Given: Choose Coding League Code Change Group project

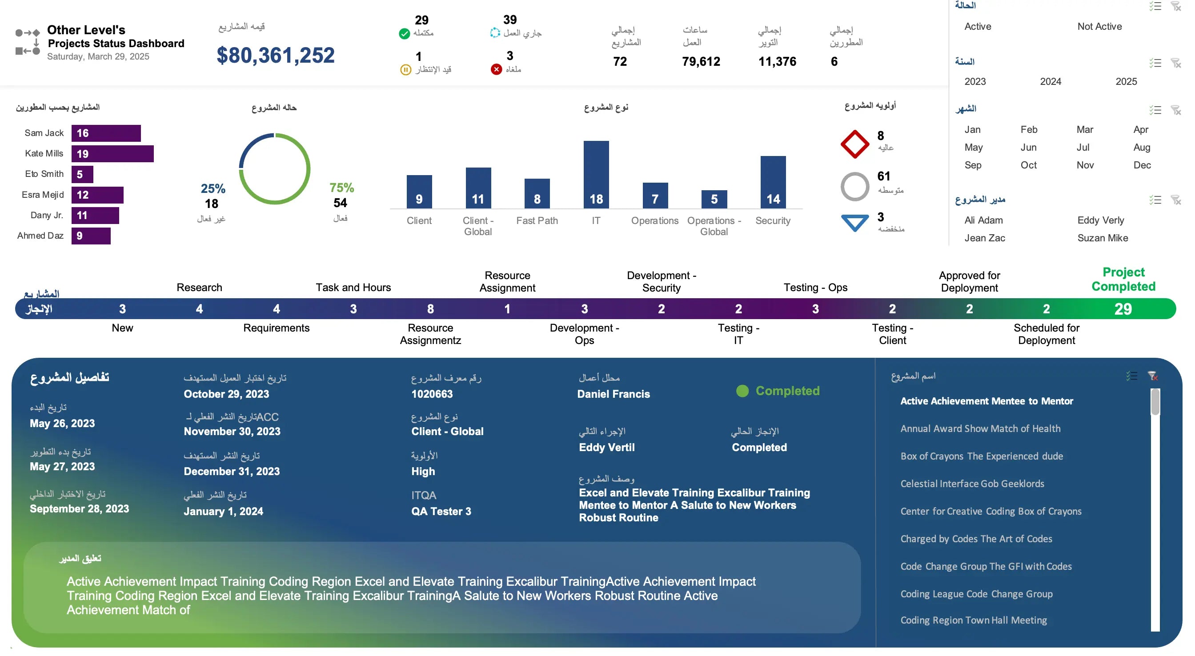Looking at the screenshot, I should click(976, 594).
